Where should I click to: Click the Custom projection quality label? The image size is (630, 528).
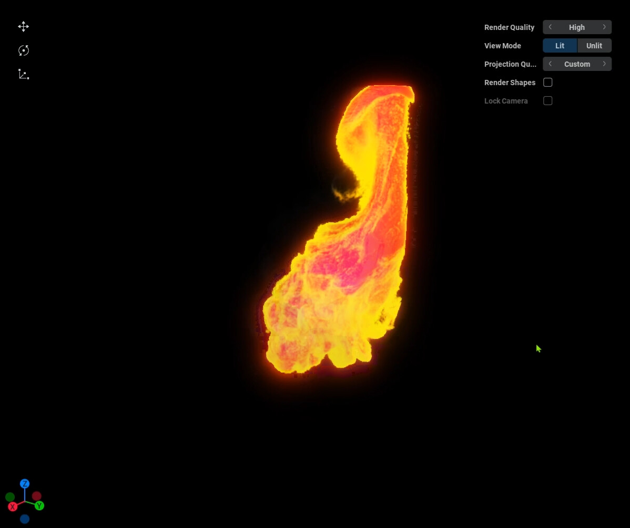[x=577, y=64]
